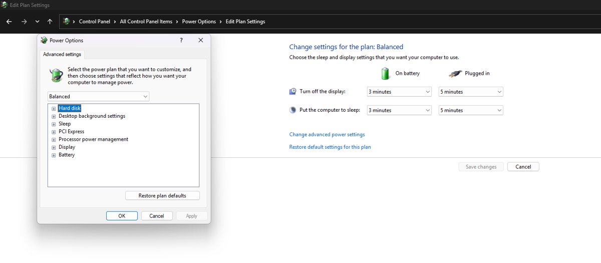601x263 pixels.
Task: Expand the Battery tree node
Action: pyautogui.click(x=54, y=155)
